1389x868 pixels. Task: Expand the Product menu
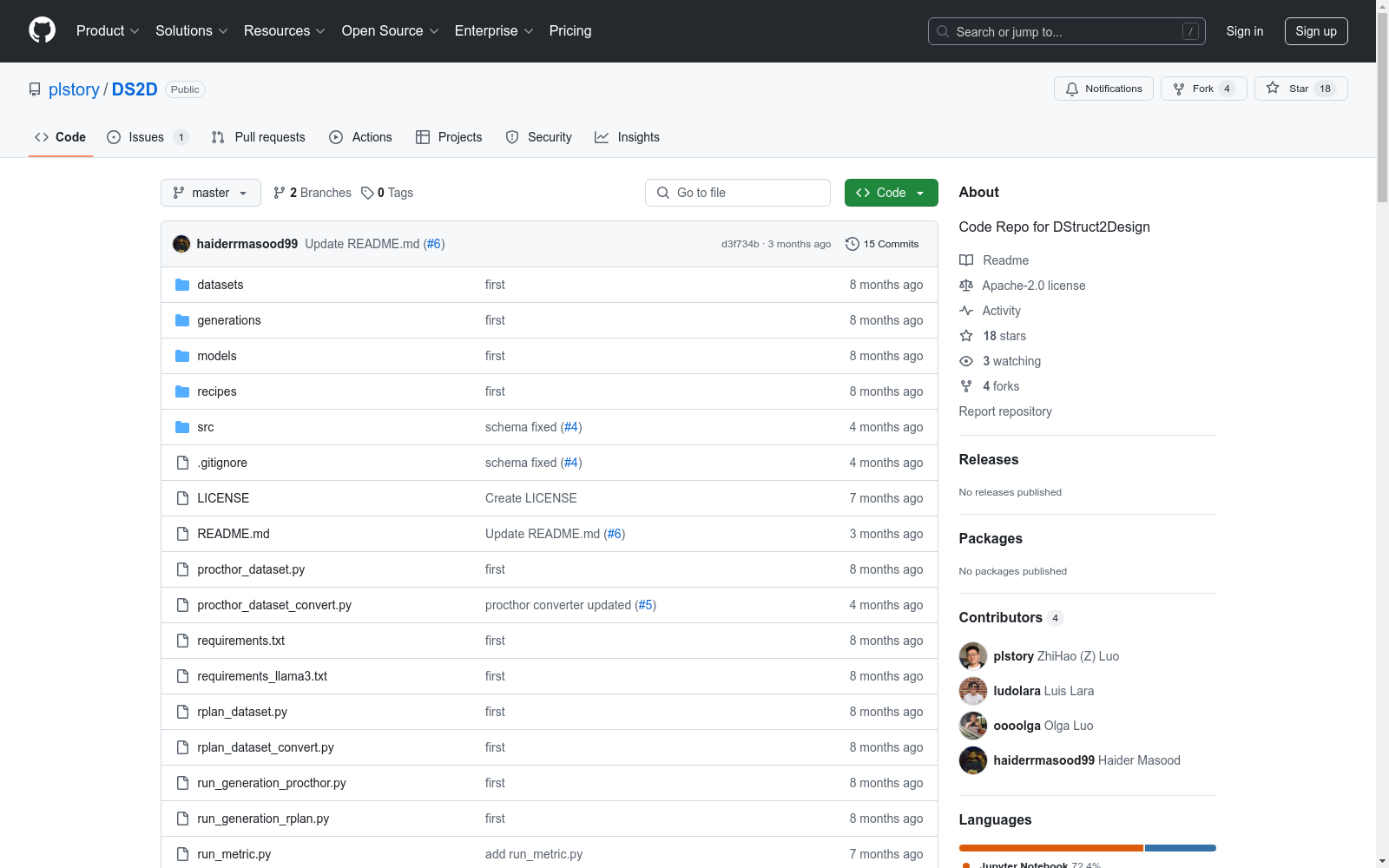(108, 31)
